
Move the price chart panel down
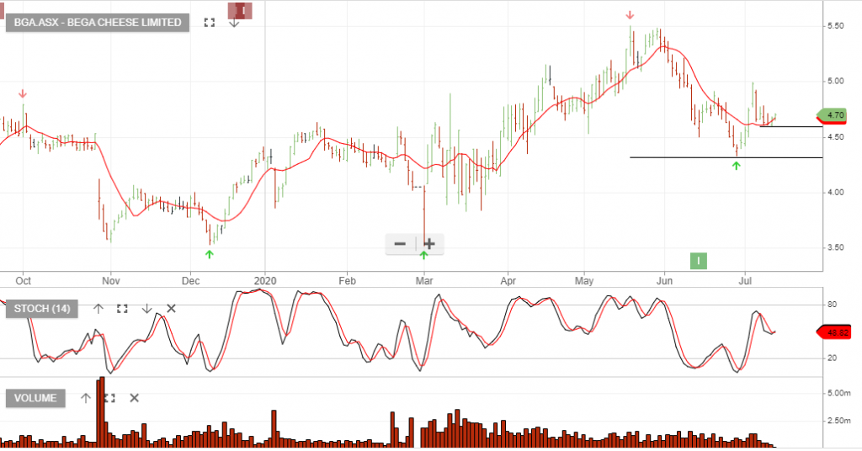pyautogui.click(x=234, y=23)
